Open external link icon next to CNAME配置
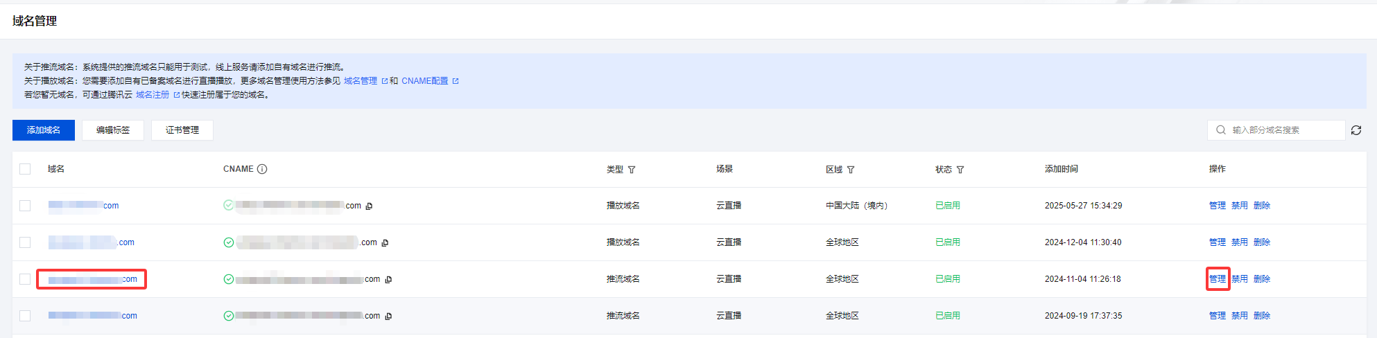Screen dimensions: 1377x338 (x=456, y=81)
